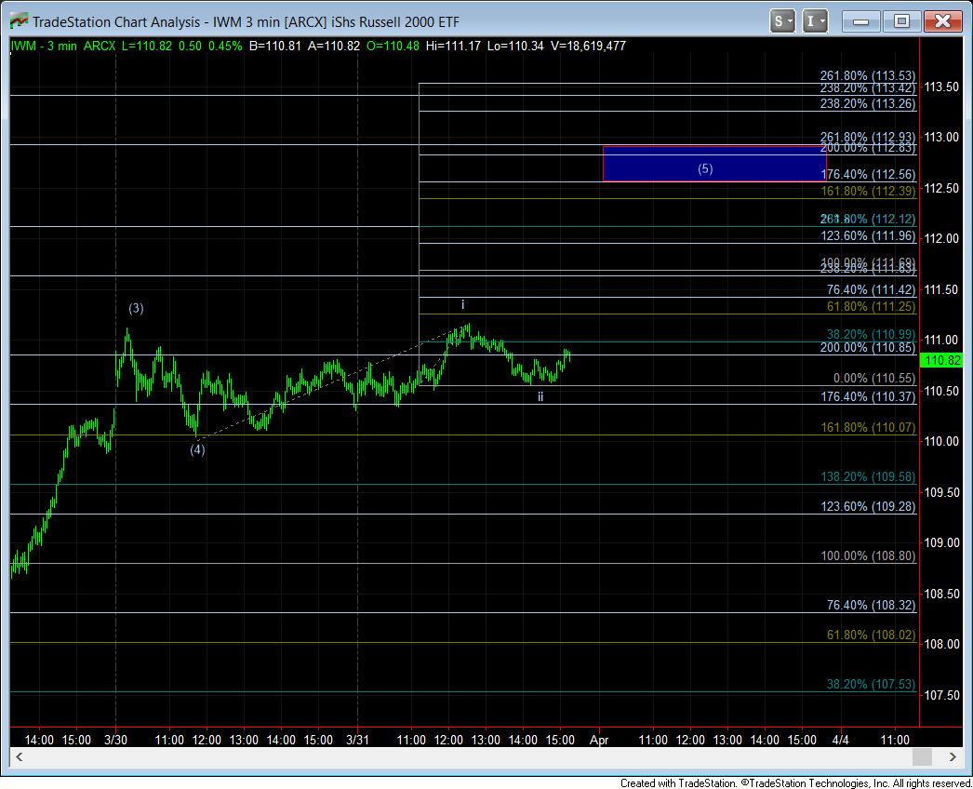
Task: Click the horizontal scrollbar thumb
Action: point(922,756)
